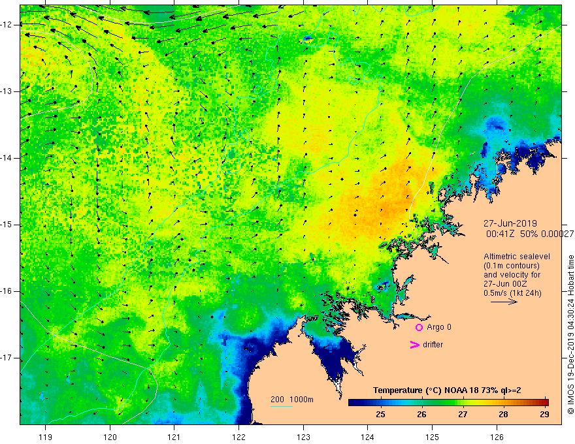Click the '00:41Z 50% 0.00027' text
The height and width of the screenshot is (444, 575).
pyautogui.click(x=531, y=234)
